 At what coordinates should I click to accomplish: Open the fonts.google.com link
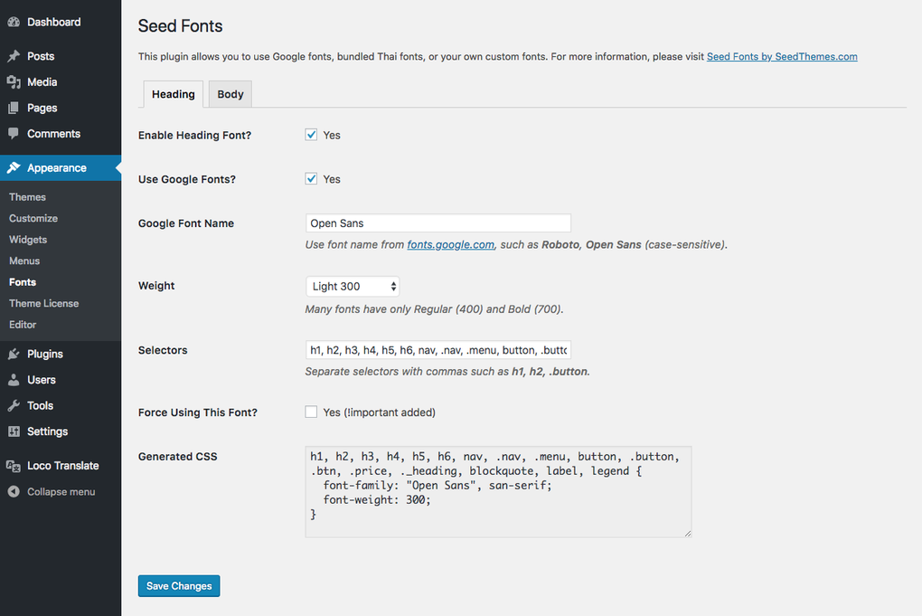coord(450,243)
